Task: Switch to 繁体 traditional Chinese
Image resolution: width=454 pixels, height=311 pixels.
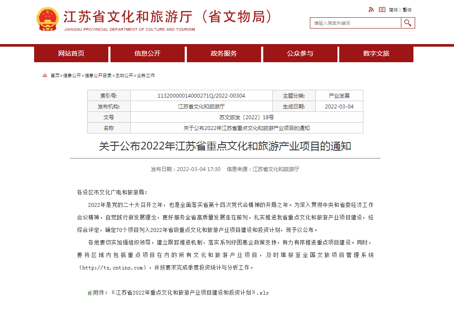Action: coord(408,9)
